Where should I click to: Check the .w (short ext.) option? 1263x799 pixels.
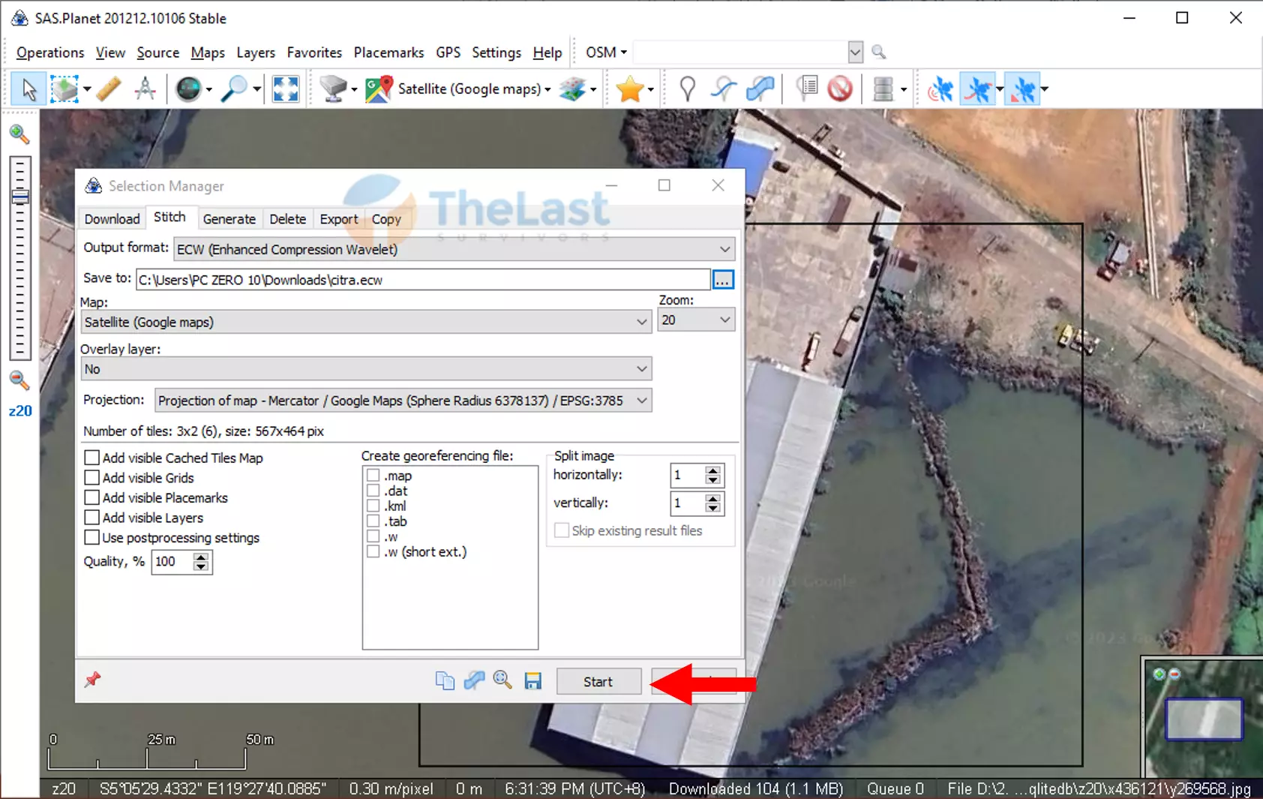[x=373, y=551]
